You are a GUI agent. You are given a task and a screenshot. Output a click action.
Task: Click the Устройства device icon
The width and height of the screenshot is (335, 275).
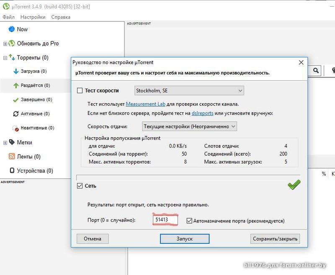(12, 171)
